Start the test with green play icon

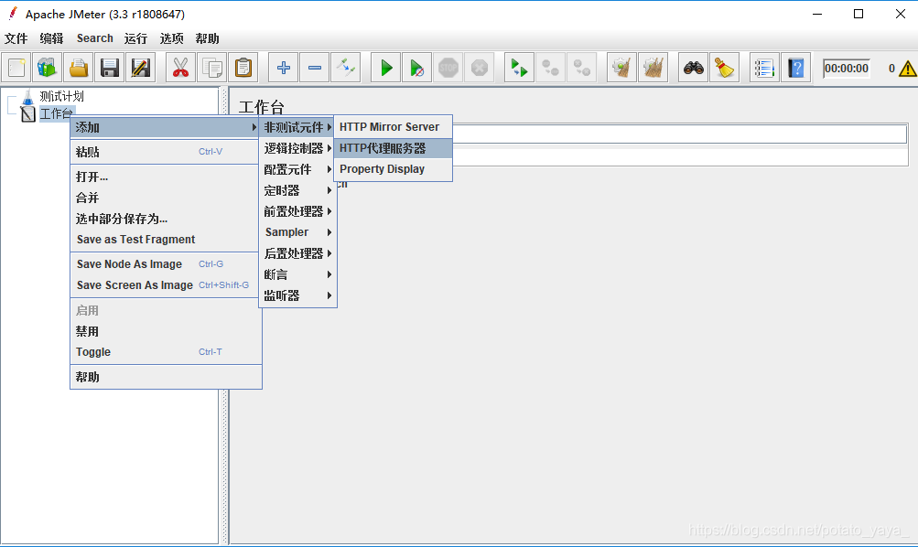[386, 68]
